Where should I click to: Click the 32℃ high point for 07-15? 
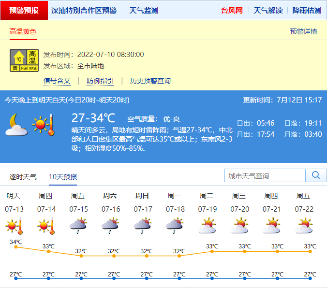81,256
